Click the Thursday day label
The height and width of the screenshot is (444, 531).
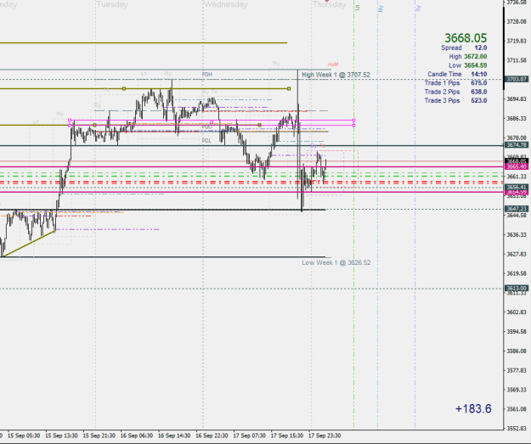coord(329,4)
